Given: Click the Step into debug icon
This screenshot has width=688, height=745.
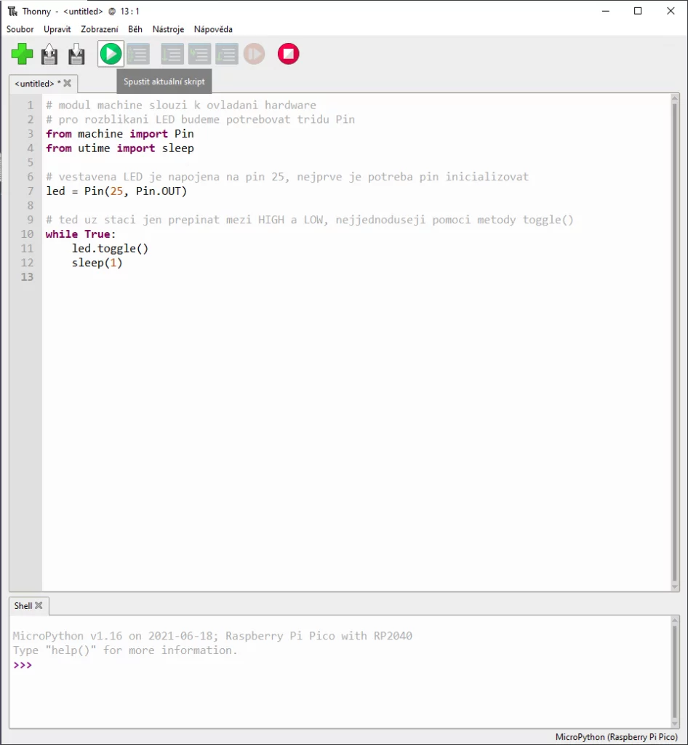Looking at the screenshot, I should coord(199,54).
